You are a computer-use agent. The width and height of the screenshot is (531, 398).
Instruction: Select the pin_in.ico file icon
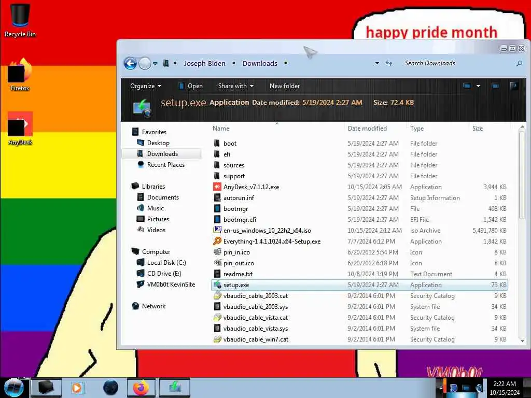point(217,252)
